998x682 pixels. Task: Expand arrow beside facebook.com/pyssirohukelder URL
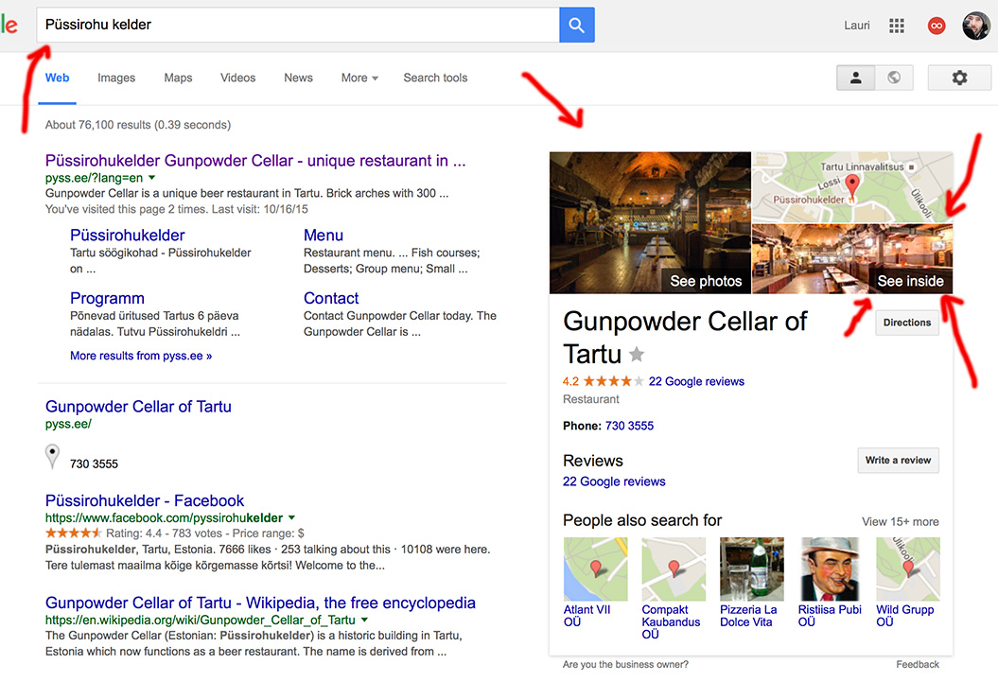pyautogui.click(x=292, y=517)
